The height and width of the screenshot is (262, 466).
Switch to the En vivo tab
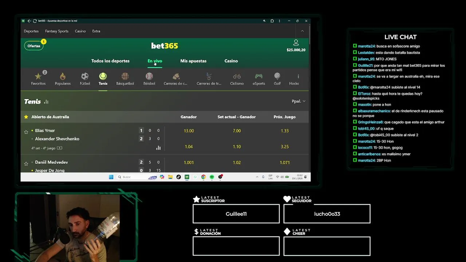click(x=155, y=61)
